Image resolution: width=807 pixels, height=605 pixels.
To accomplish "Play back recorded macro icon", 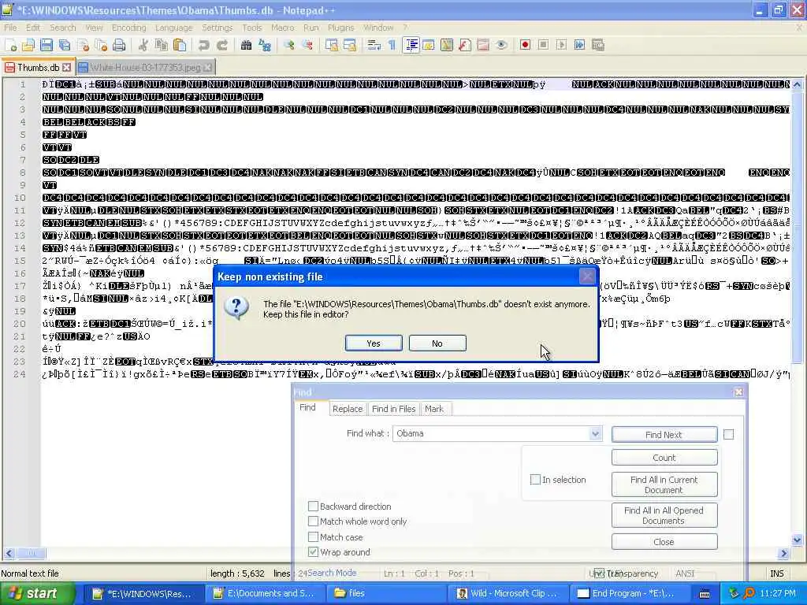I will pos(561,45).
